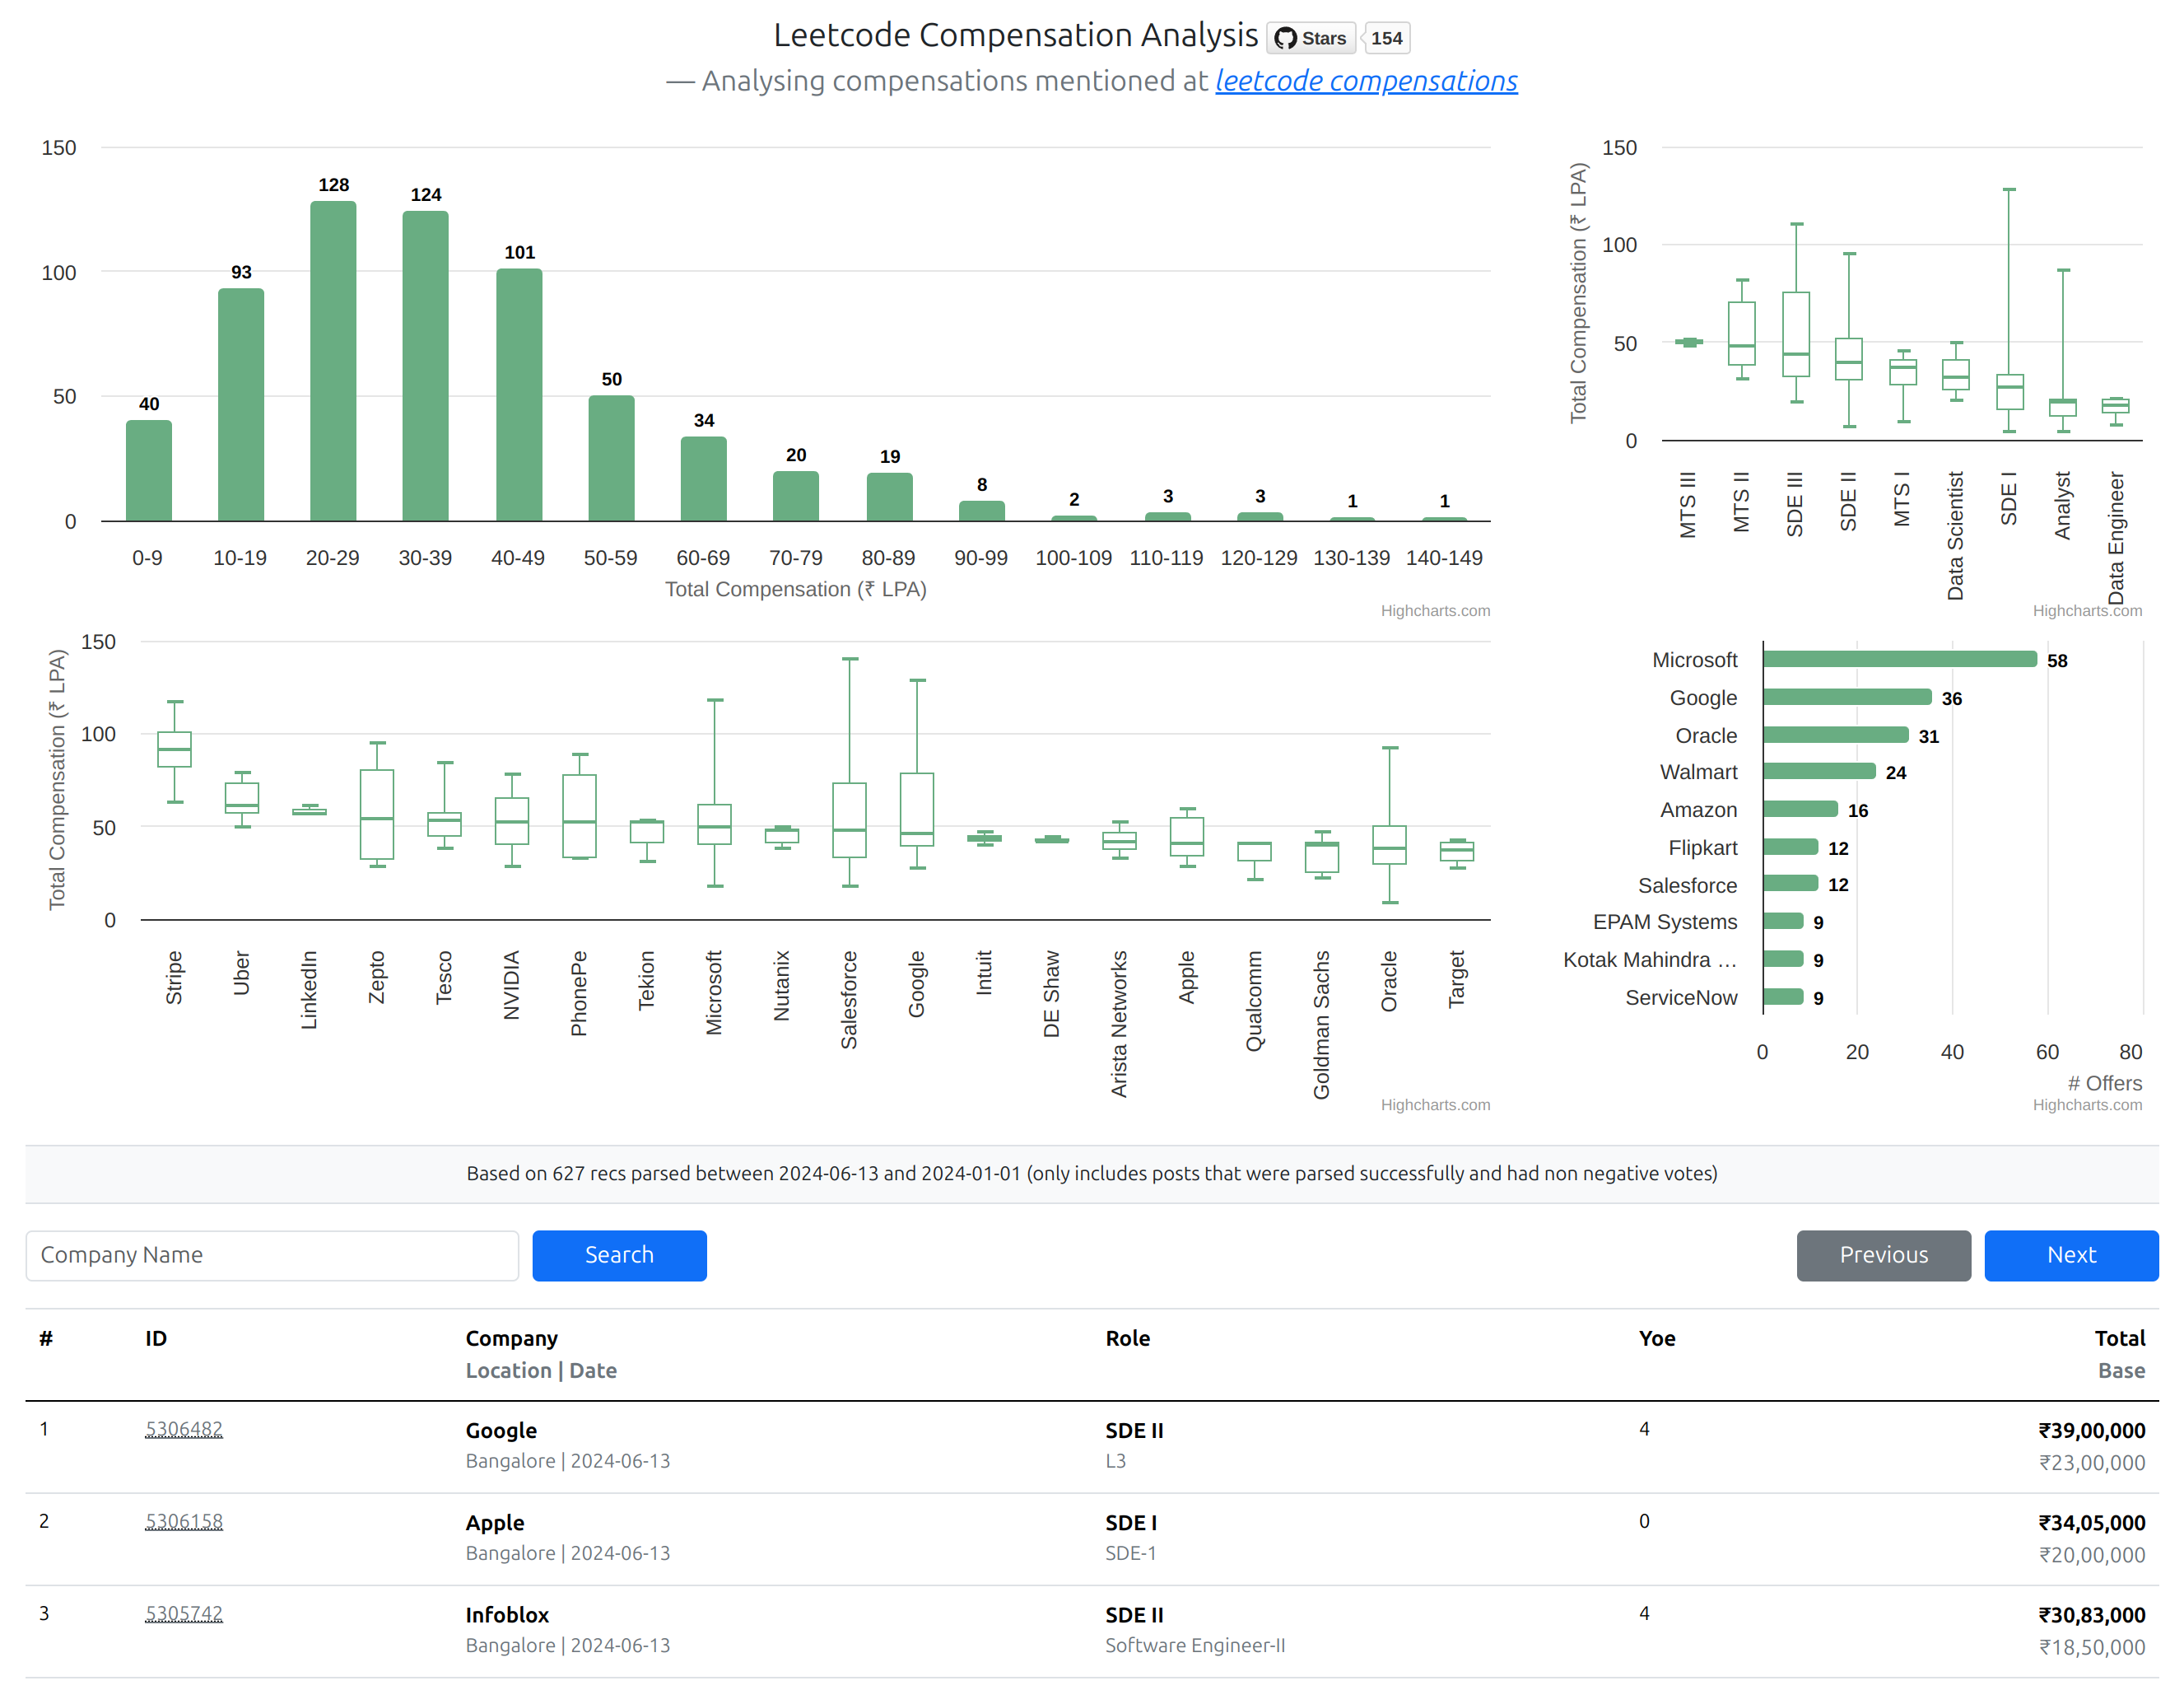Click the Data Scientist axis label

(1956, 535)
